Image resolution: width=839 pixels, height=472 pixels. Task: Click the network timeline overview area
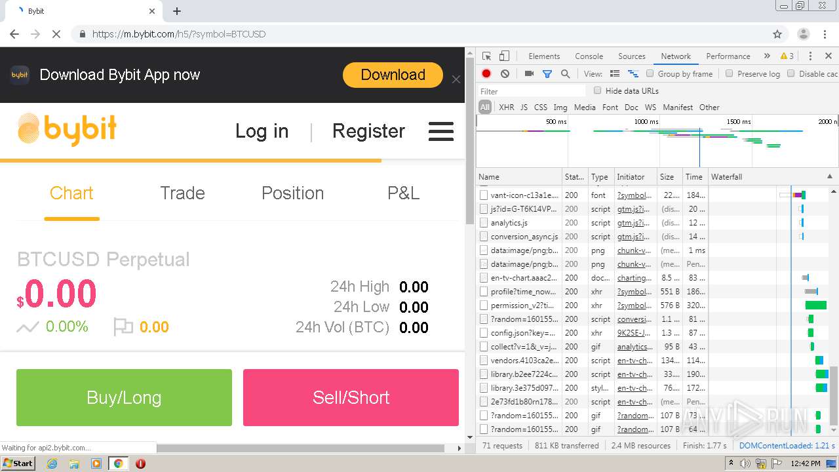tap(657, 141)
